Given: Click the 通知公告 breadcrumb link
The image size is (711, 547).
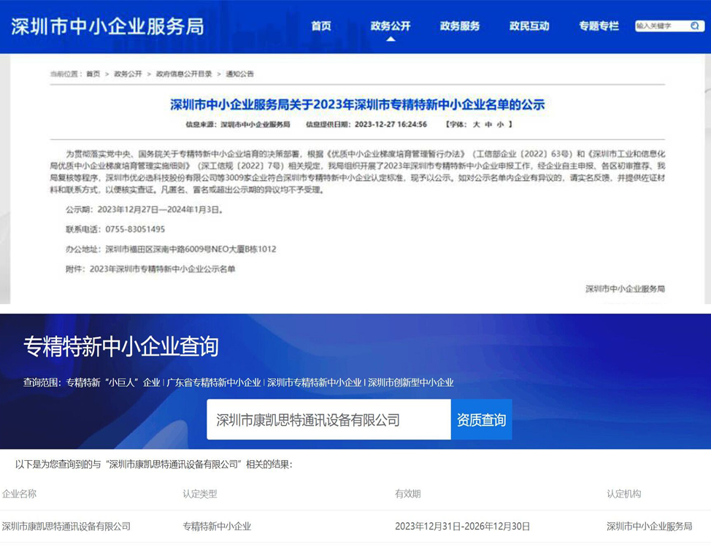Looking at the screenshot, I should coord(240,74).
